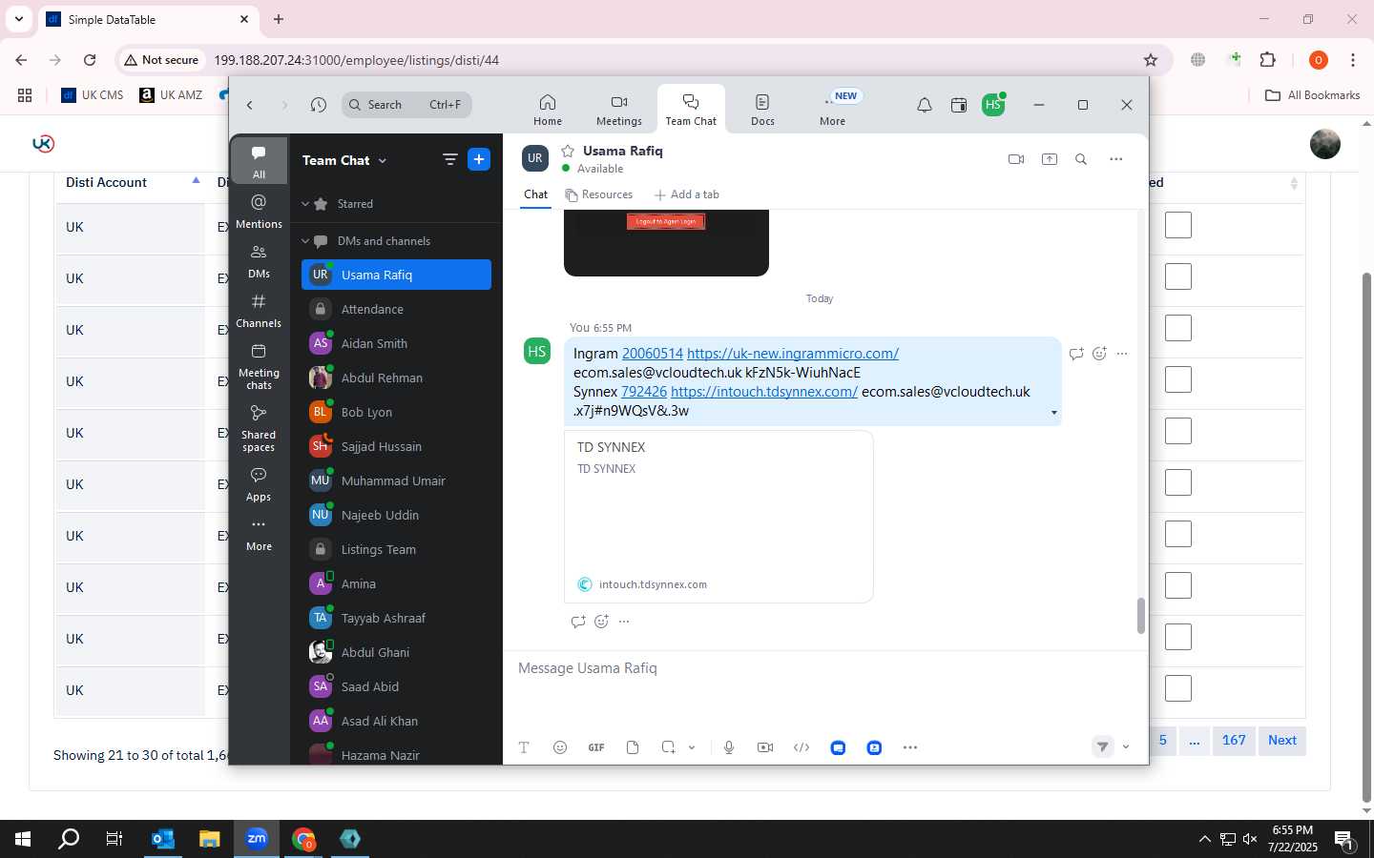1374x858 pixels.
Task: Reply to the Ingram credentials message
Action: pos(1076,354)
